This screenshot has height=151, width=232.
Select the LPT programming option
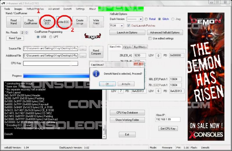tap(51, 37)
